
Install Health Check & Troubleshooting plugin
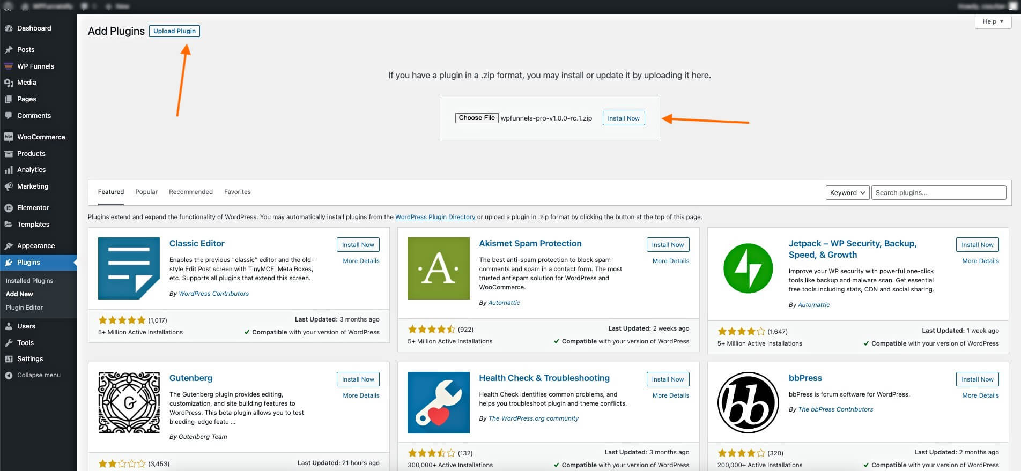coord(668,379)
